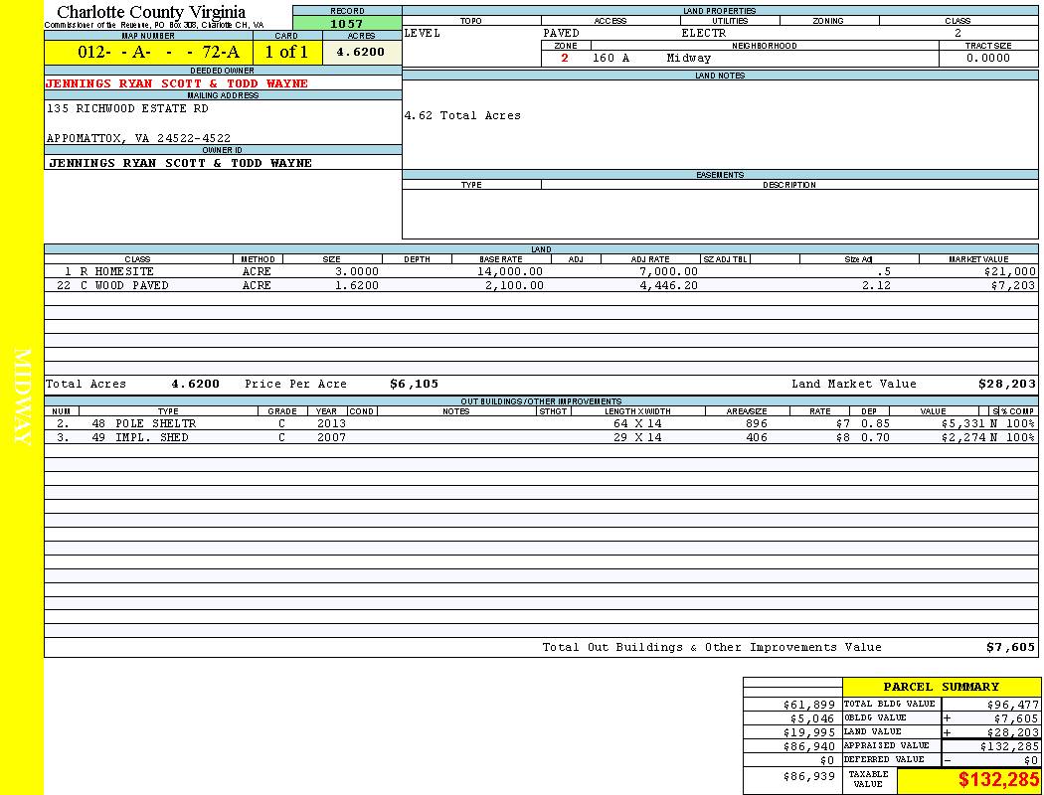Click the yellow PARCEL SUMMARY header
Viewport: 1044px width, 795px height.
[941, 687]
